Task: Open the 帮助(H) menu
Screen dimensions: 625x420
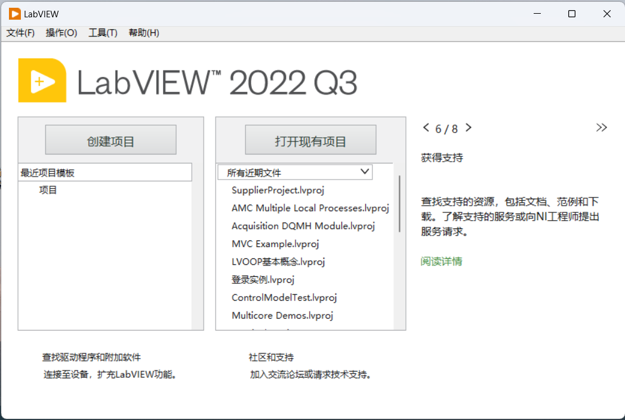Action: click(x=144, y=33)
